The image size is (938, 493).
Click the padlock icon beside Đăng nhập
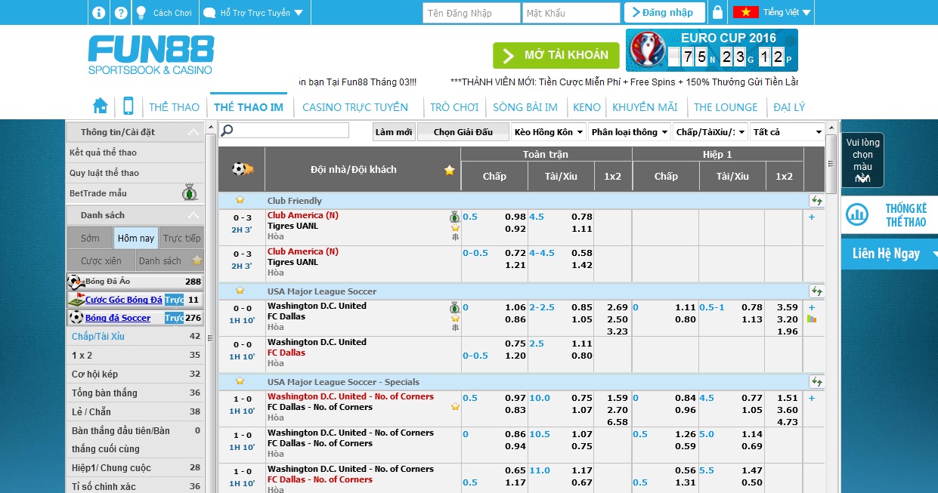(x=717, y=13)
